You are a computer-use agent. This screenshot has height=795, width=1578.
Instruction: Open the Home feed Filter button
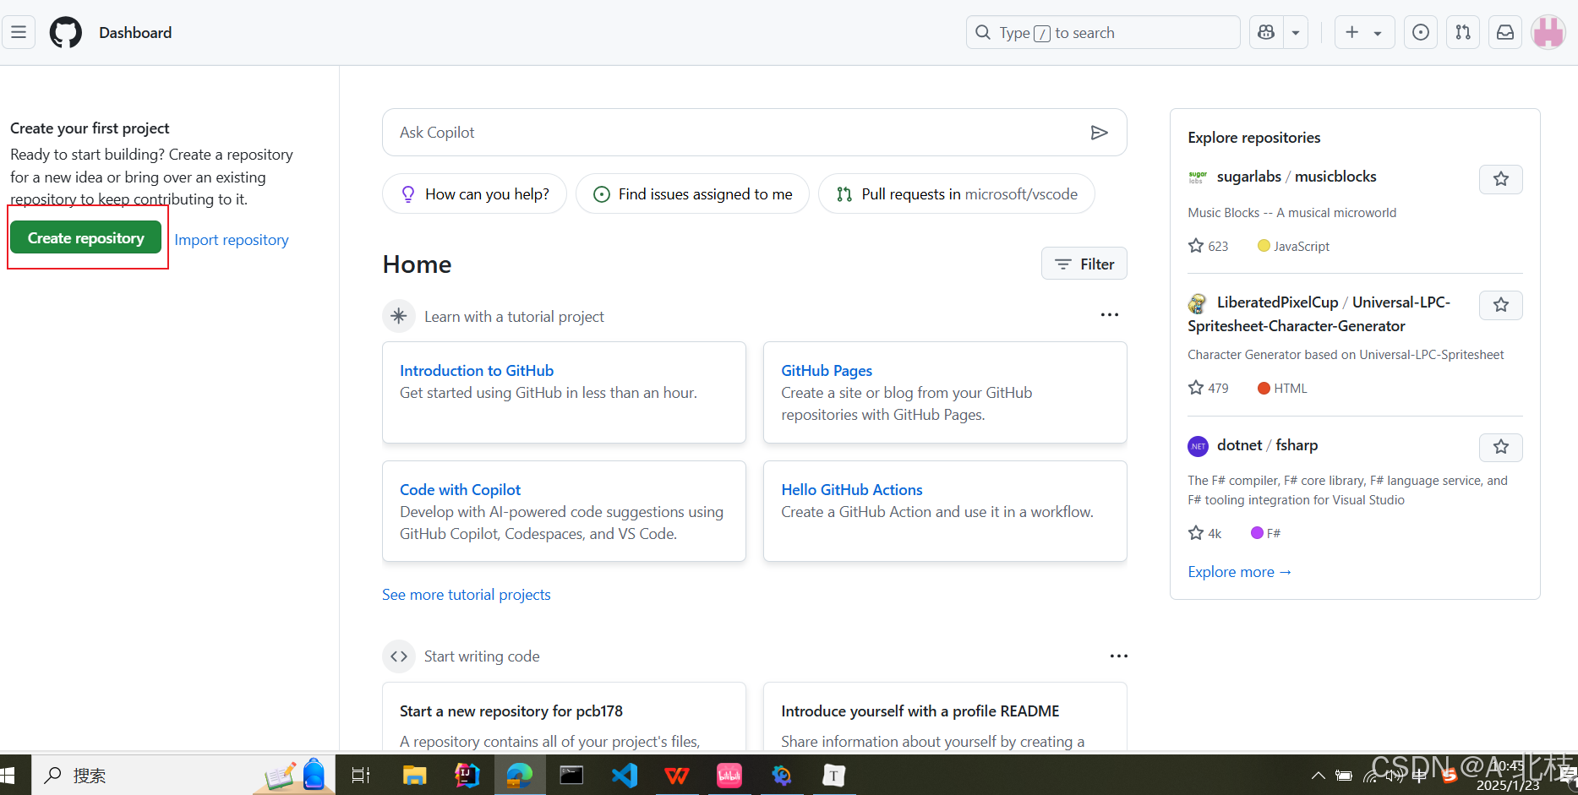[x=1084, y=264]
